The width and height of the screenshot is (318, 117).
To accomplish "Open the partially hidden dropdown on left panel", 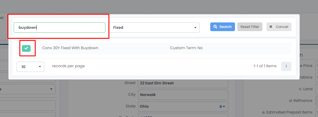I will 28,89.
